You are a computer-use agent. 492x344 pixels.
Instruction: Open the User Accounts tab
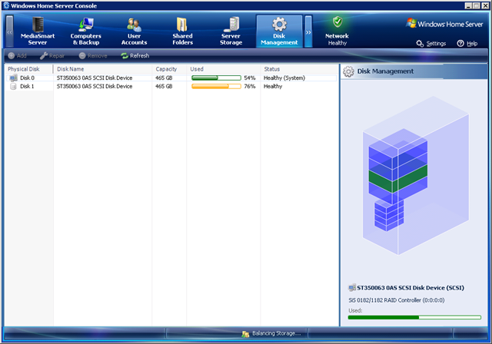(x=134, y=31)
